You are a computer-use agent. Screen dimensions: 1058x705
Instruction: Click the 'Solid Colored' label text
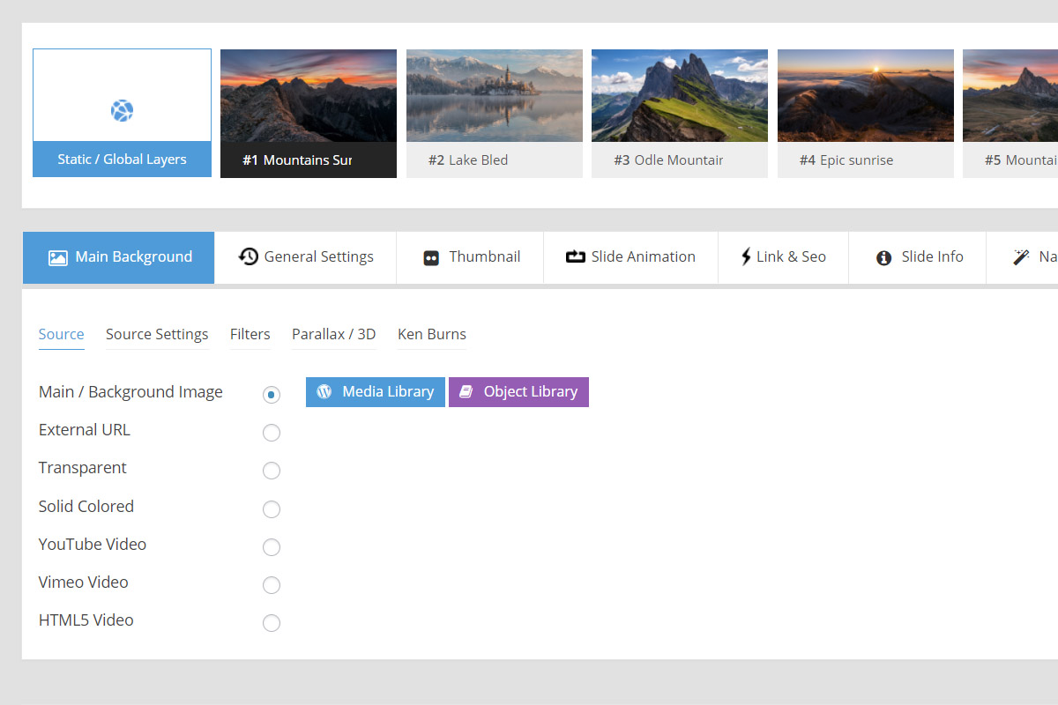pos(86,507)
